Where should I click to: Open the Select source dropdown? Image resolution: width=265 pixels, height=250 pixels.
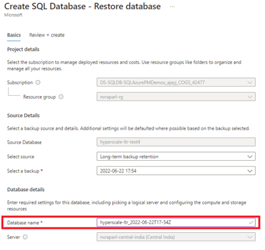point(176,157)
